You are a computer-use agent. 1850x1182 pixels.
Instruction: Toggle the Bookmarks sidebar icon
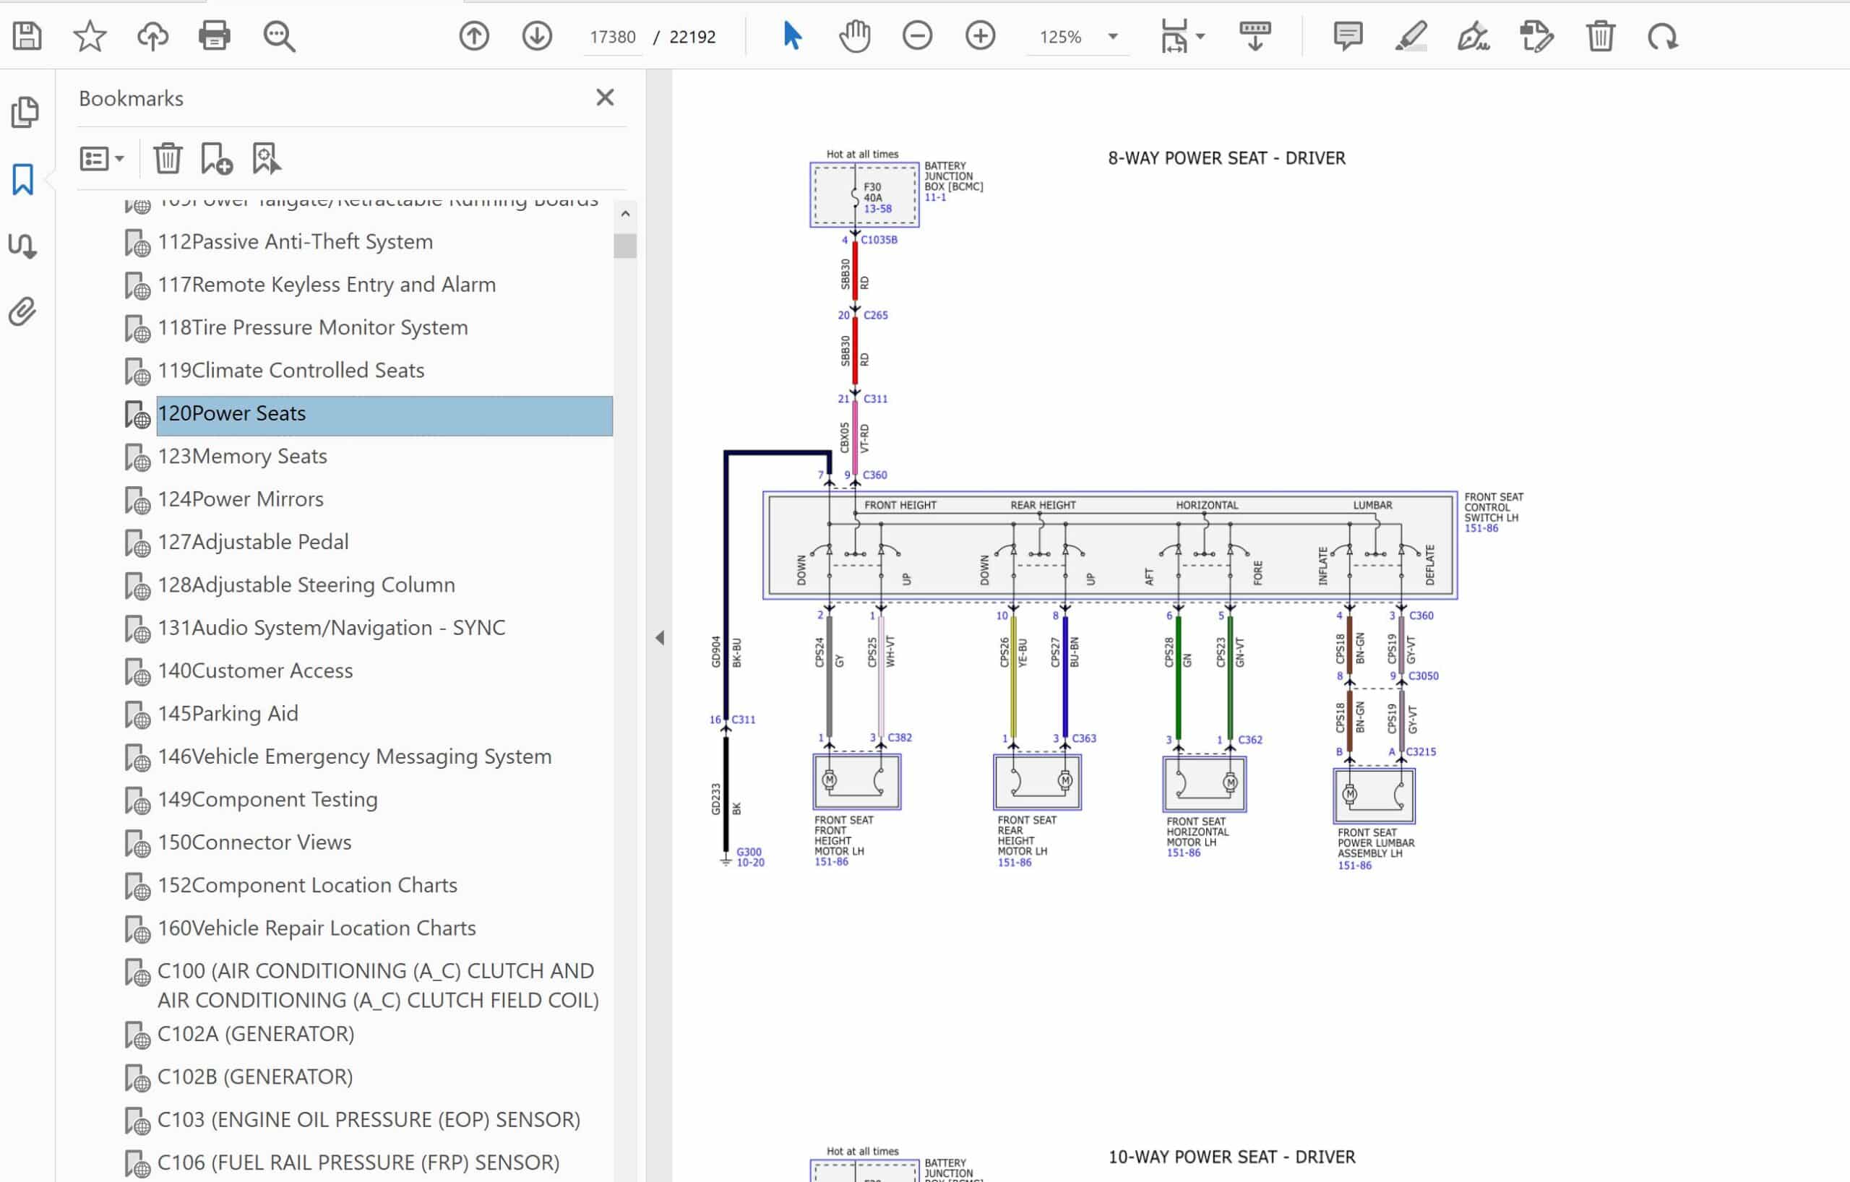pos(23,180)
